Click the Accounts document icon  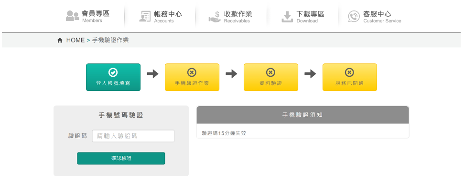point(145,16)
